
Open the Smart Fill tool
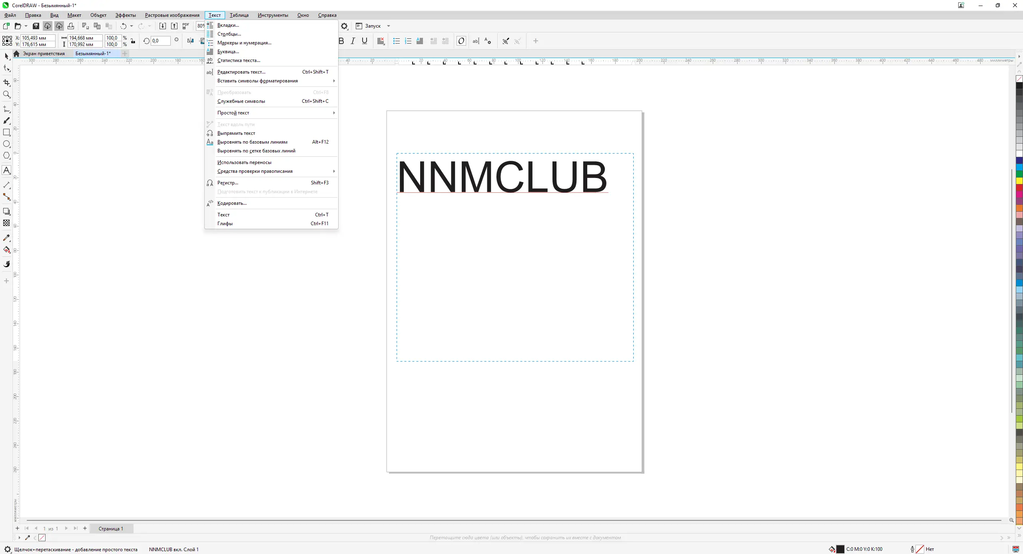click(6, 250)
